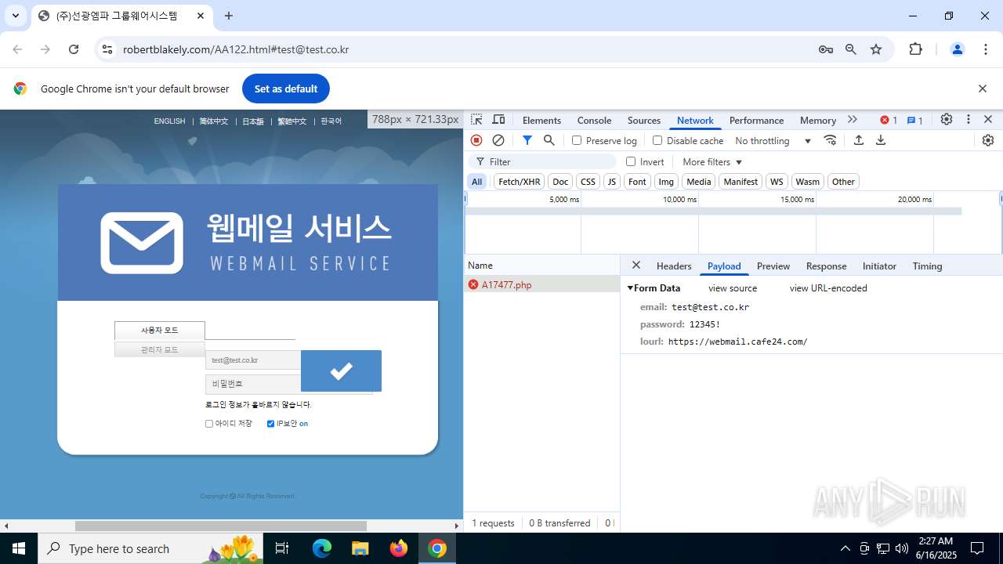
Task: Open the Headers tab
Action: point(674,266)
